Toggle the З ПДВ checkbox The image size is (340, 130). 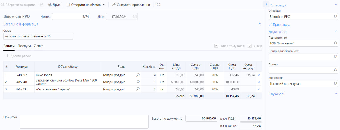click(250, 46)
